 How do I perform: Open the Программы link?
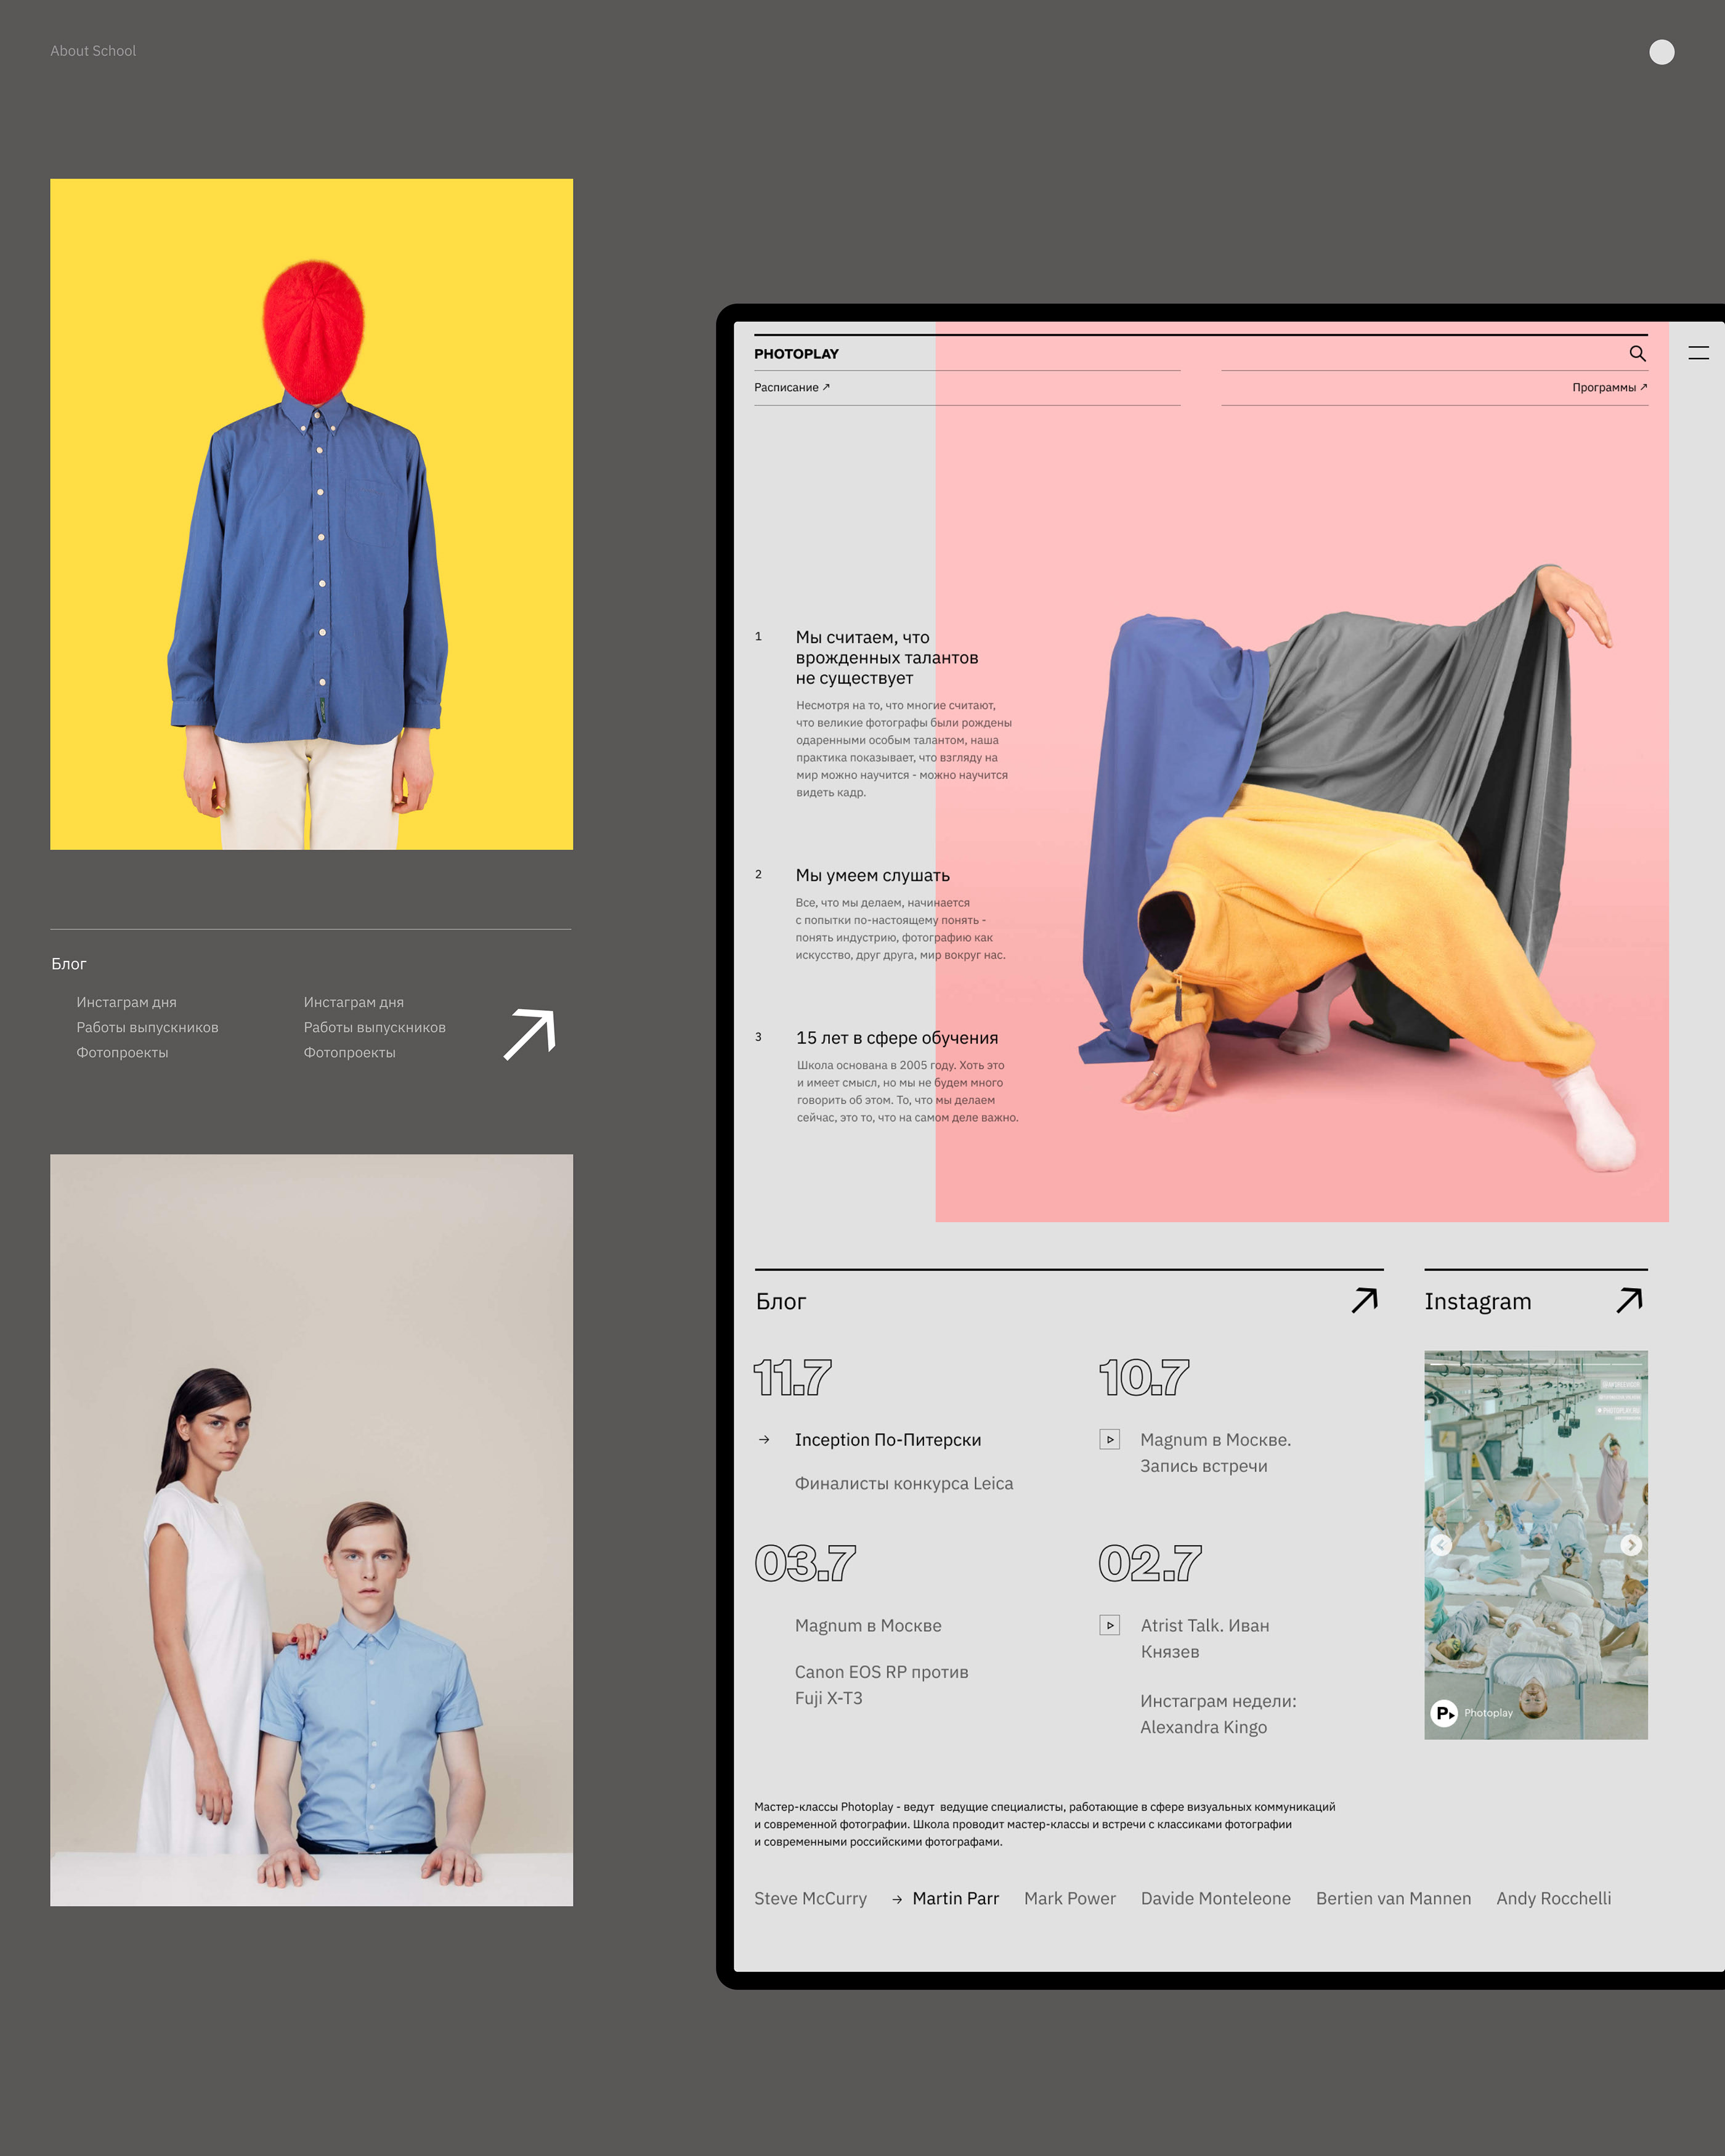(1609, 387)
